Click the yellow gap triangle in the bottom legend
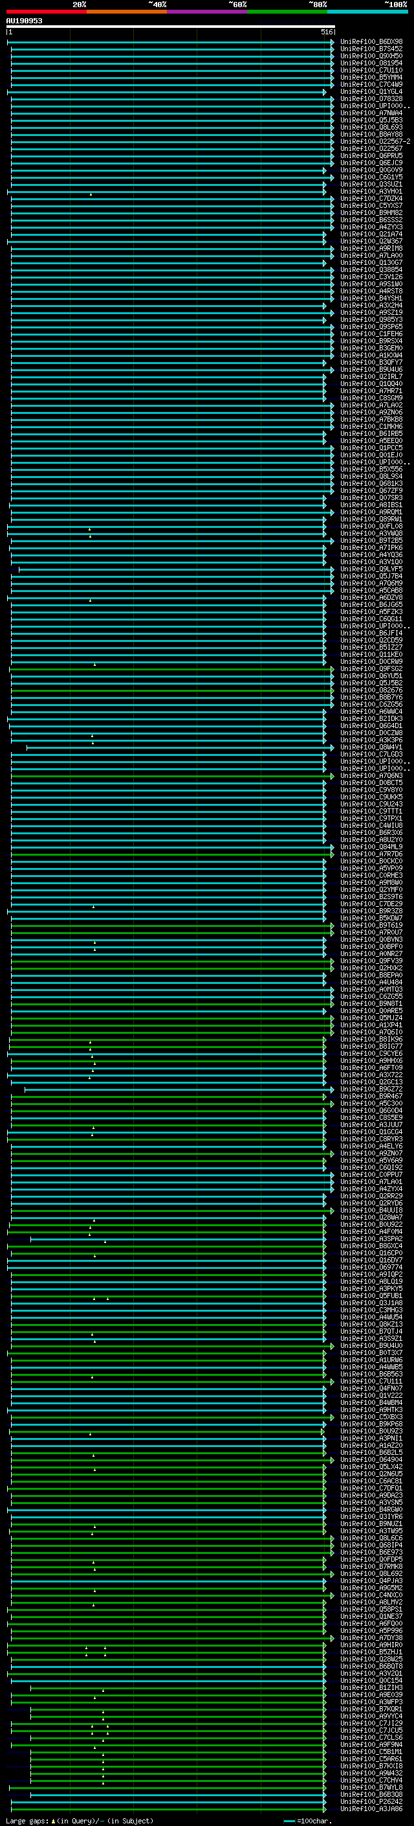414x1826 pixels. 53,1821
